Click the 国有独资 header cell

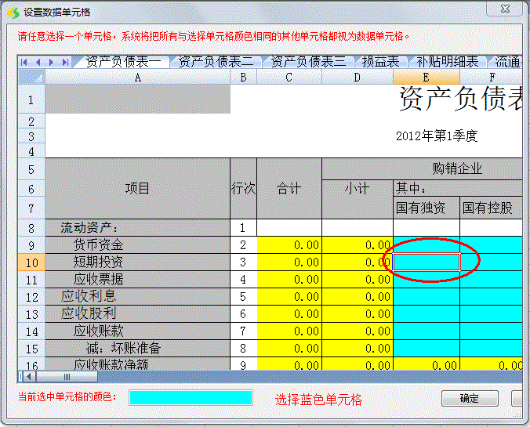(427, 208)
